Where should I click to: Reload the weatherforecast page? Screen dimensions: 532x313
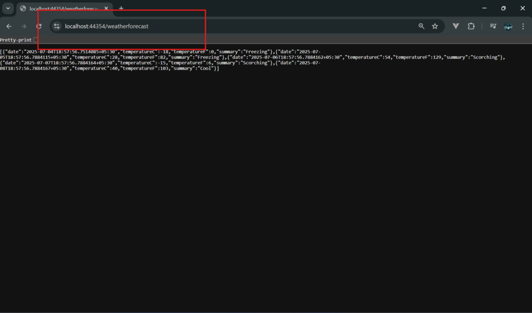[x=39, y=26]
